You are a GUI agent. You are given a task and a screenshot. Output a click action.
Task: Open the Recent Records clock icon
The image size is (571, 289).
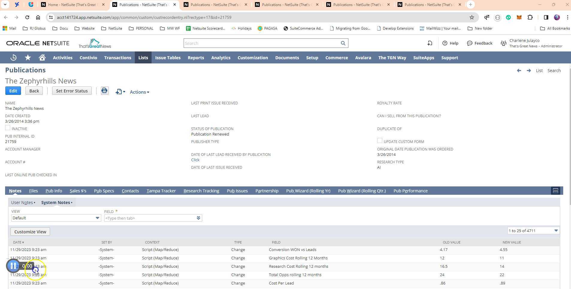coord(13,58)
